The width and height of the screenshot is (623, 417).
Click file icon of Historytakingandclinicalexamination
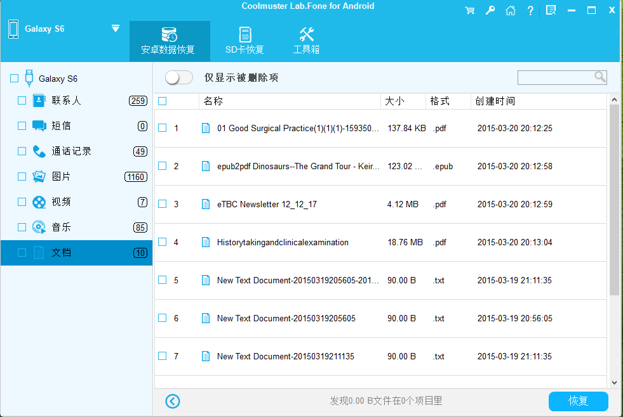(x=206, y=242)
